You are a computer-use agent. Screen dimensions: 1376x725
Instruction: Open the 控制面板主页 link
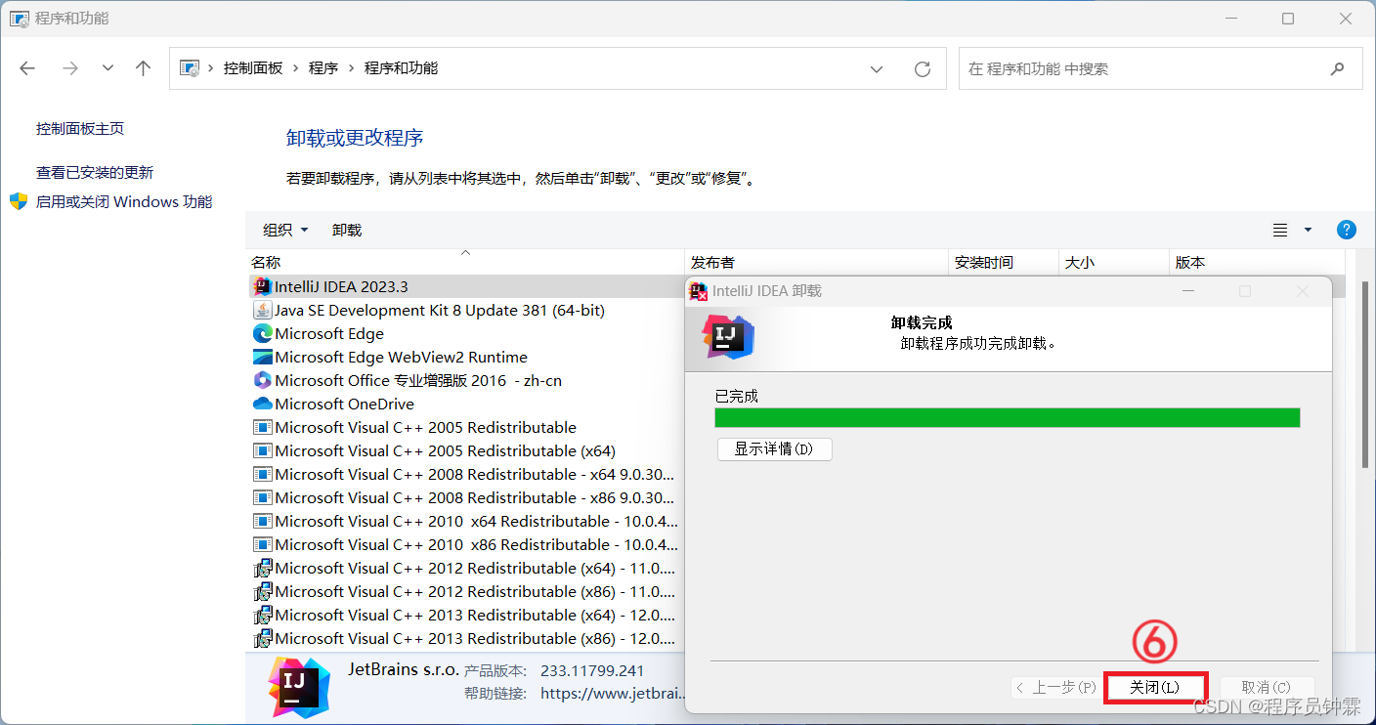click(x=80, y=128)
